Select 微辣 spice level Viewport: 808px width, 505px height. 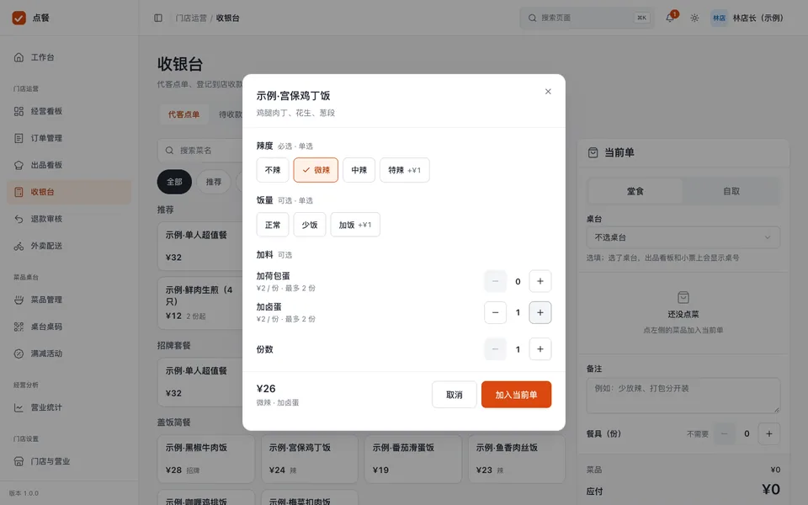pos(316,170)
